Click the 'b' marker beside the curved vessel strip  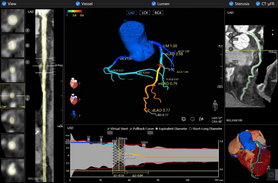[27, 45]
